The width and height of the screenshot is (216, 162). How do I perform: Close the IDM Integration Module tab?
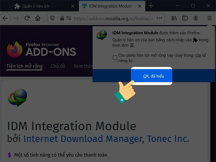[x=140, y=6]
